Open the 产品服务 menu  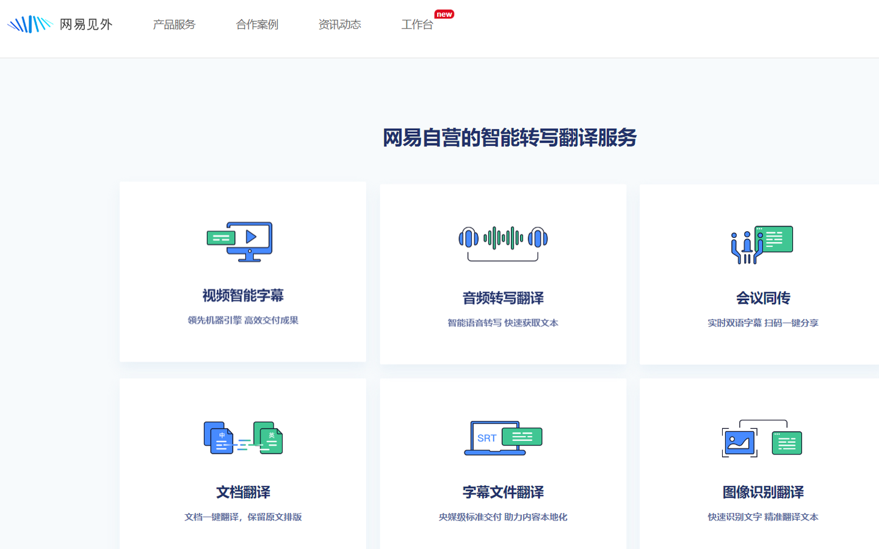[174, 24]
